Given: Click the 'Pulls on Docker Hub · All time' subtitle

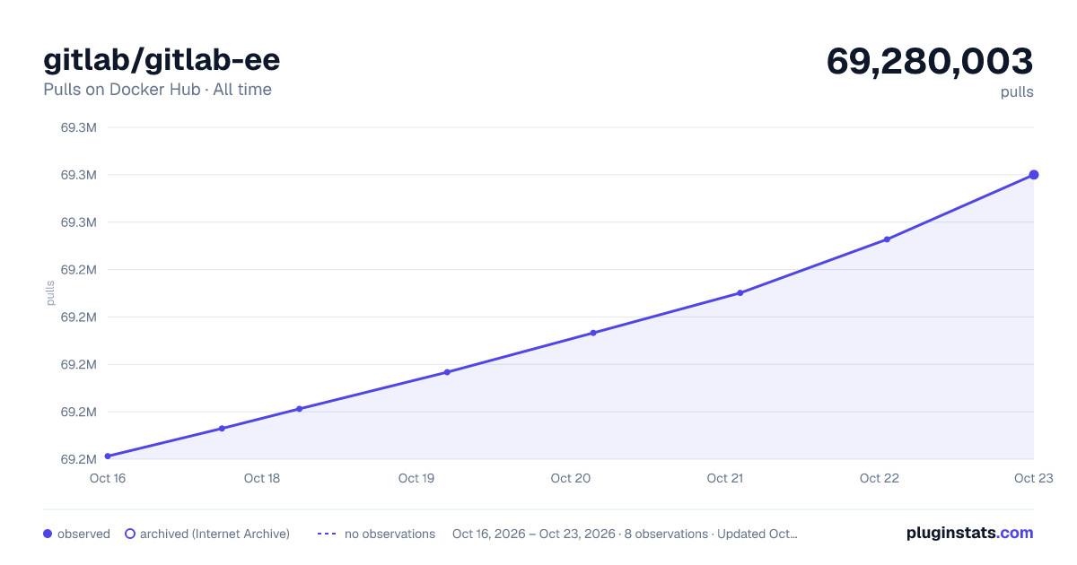Looking at the screenshot, I should pyautogui.click(x=157, y=90).
